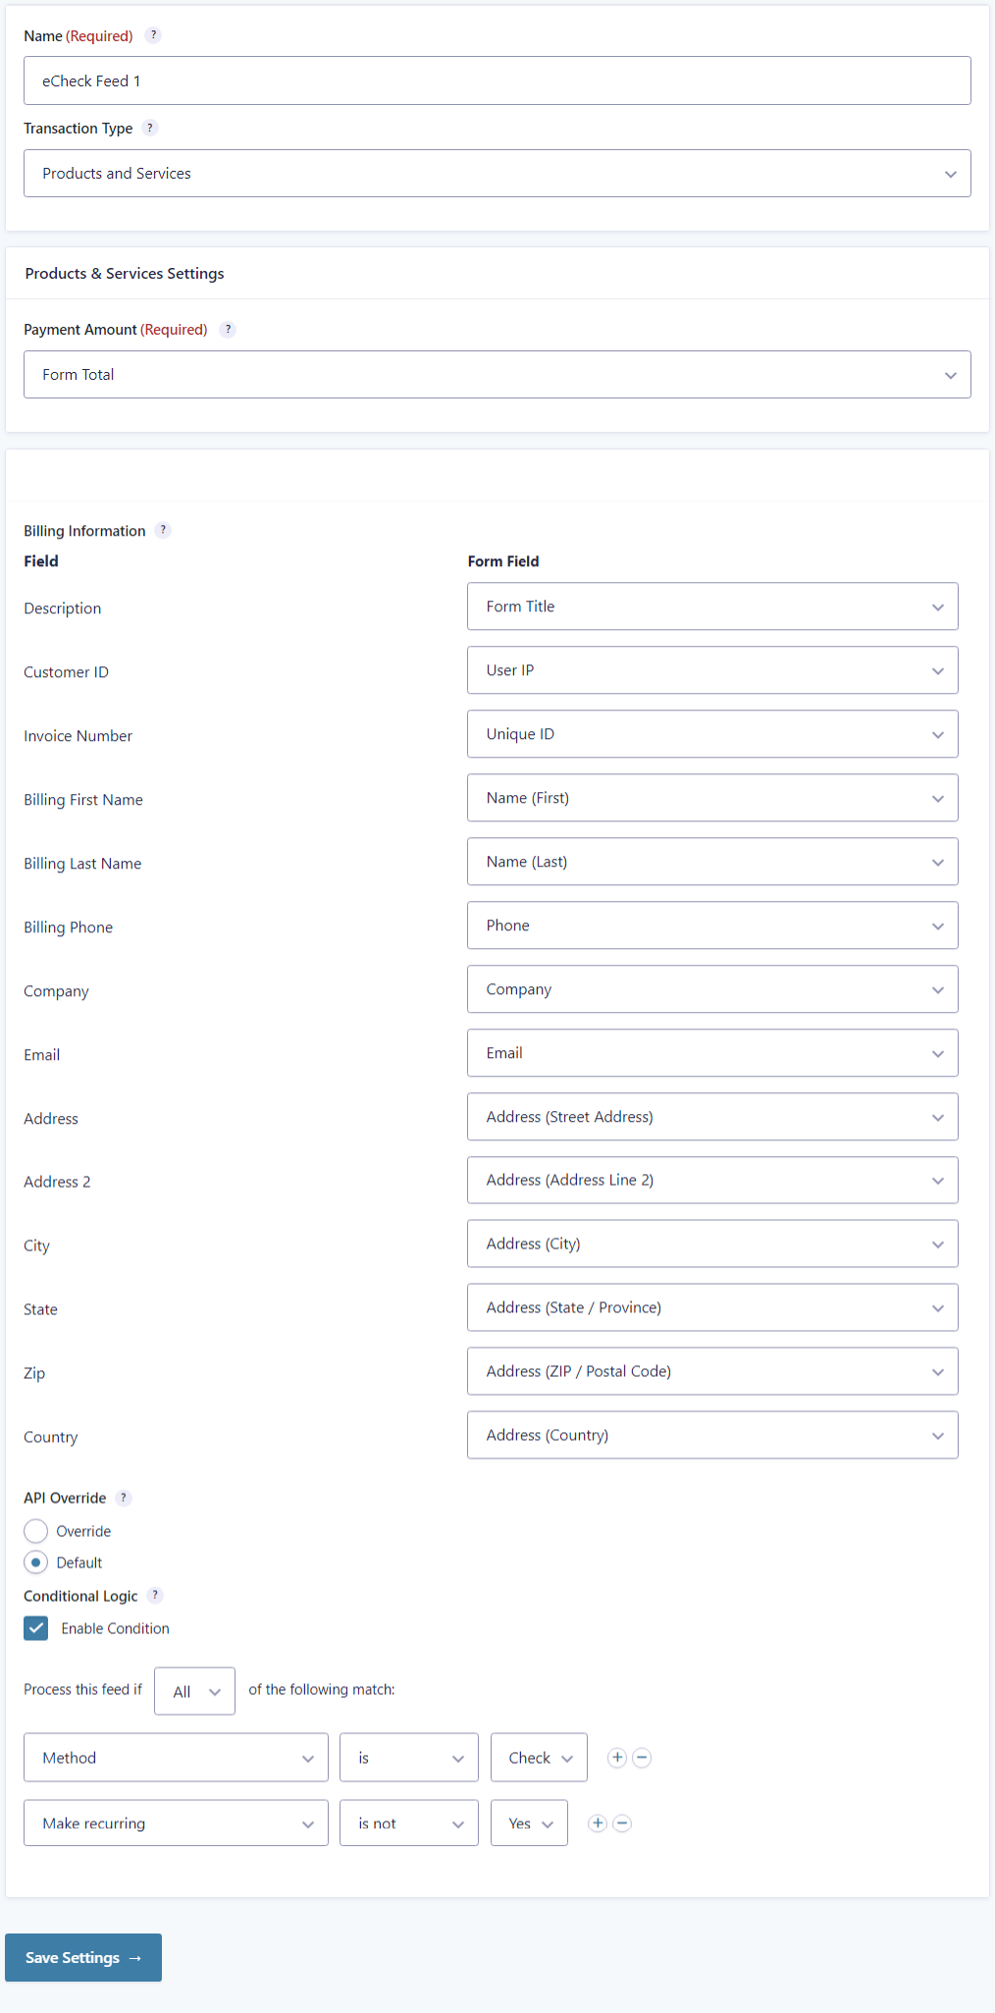
Task: Click the eCheck Feed 1 name field
Action: [497, 80]
